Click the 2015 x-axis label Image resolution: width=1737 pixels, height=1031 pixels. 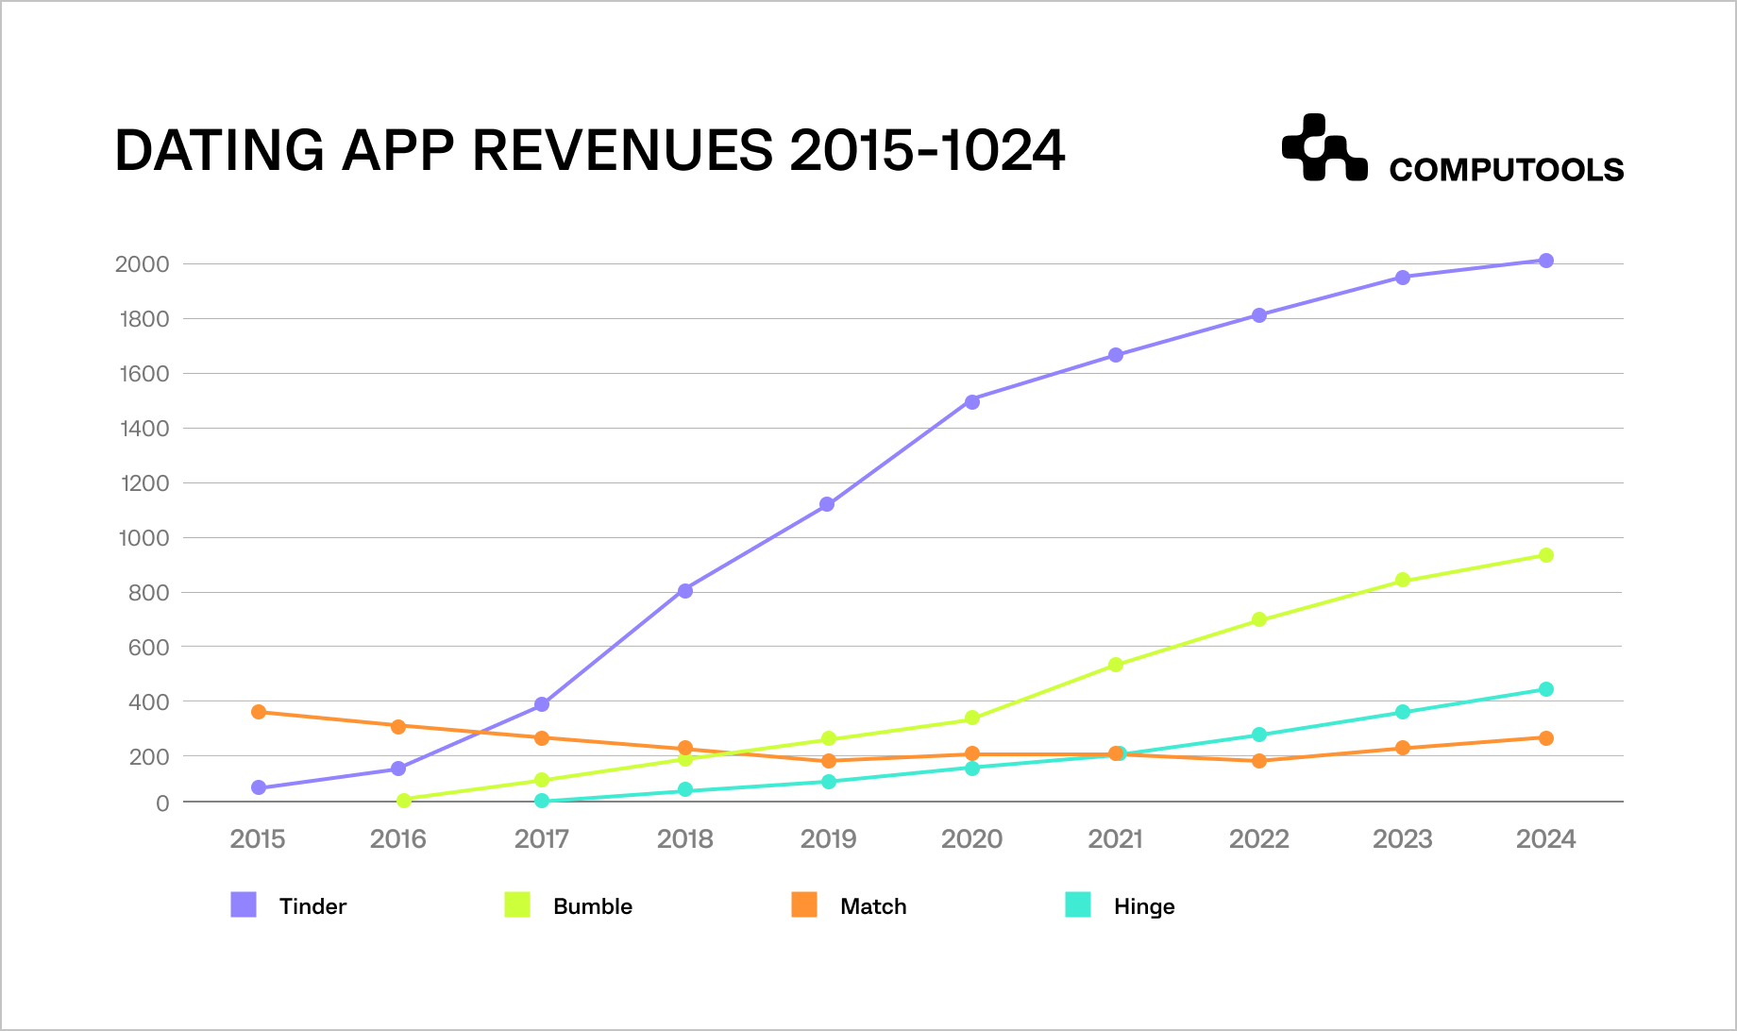pyautogui.click(x=257, y=838)
